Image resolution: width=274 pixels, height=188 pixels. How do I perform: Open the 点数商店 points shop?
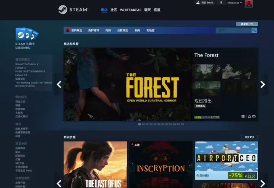[122, 30]
